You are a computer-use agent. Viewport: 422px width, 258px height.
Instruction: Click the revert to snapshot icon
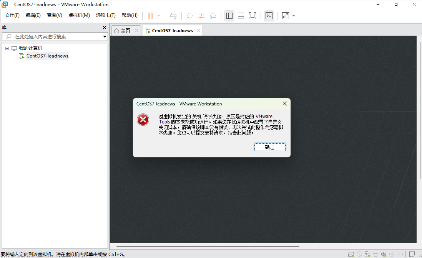[x=201, y=16]
